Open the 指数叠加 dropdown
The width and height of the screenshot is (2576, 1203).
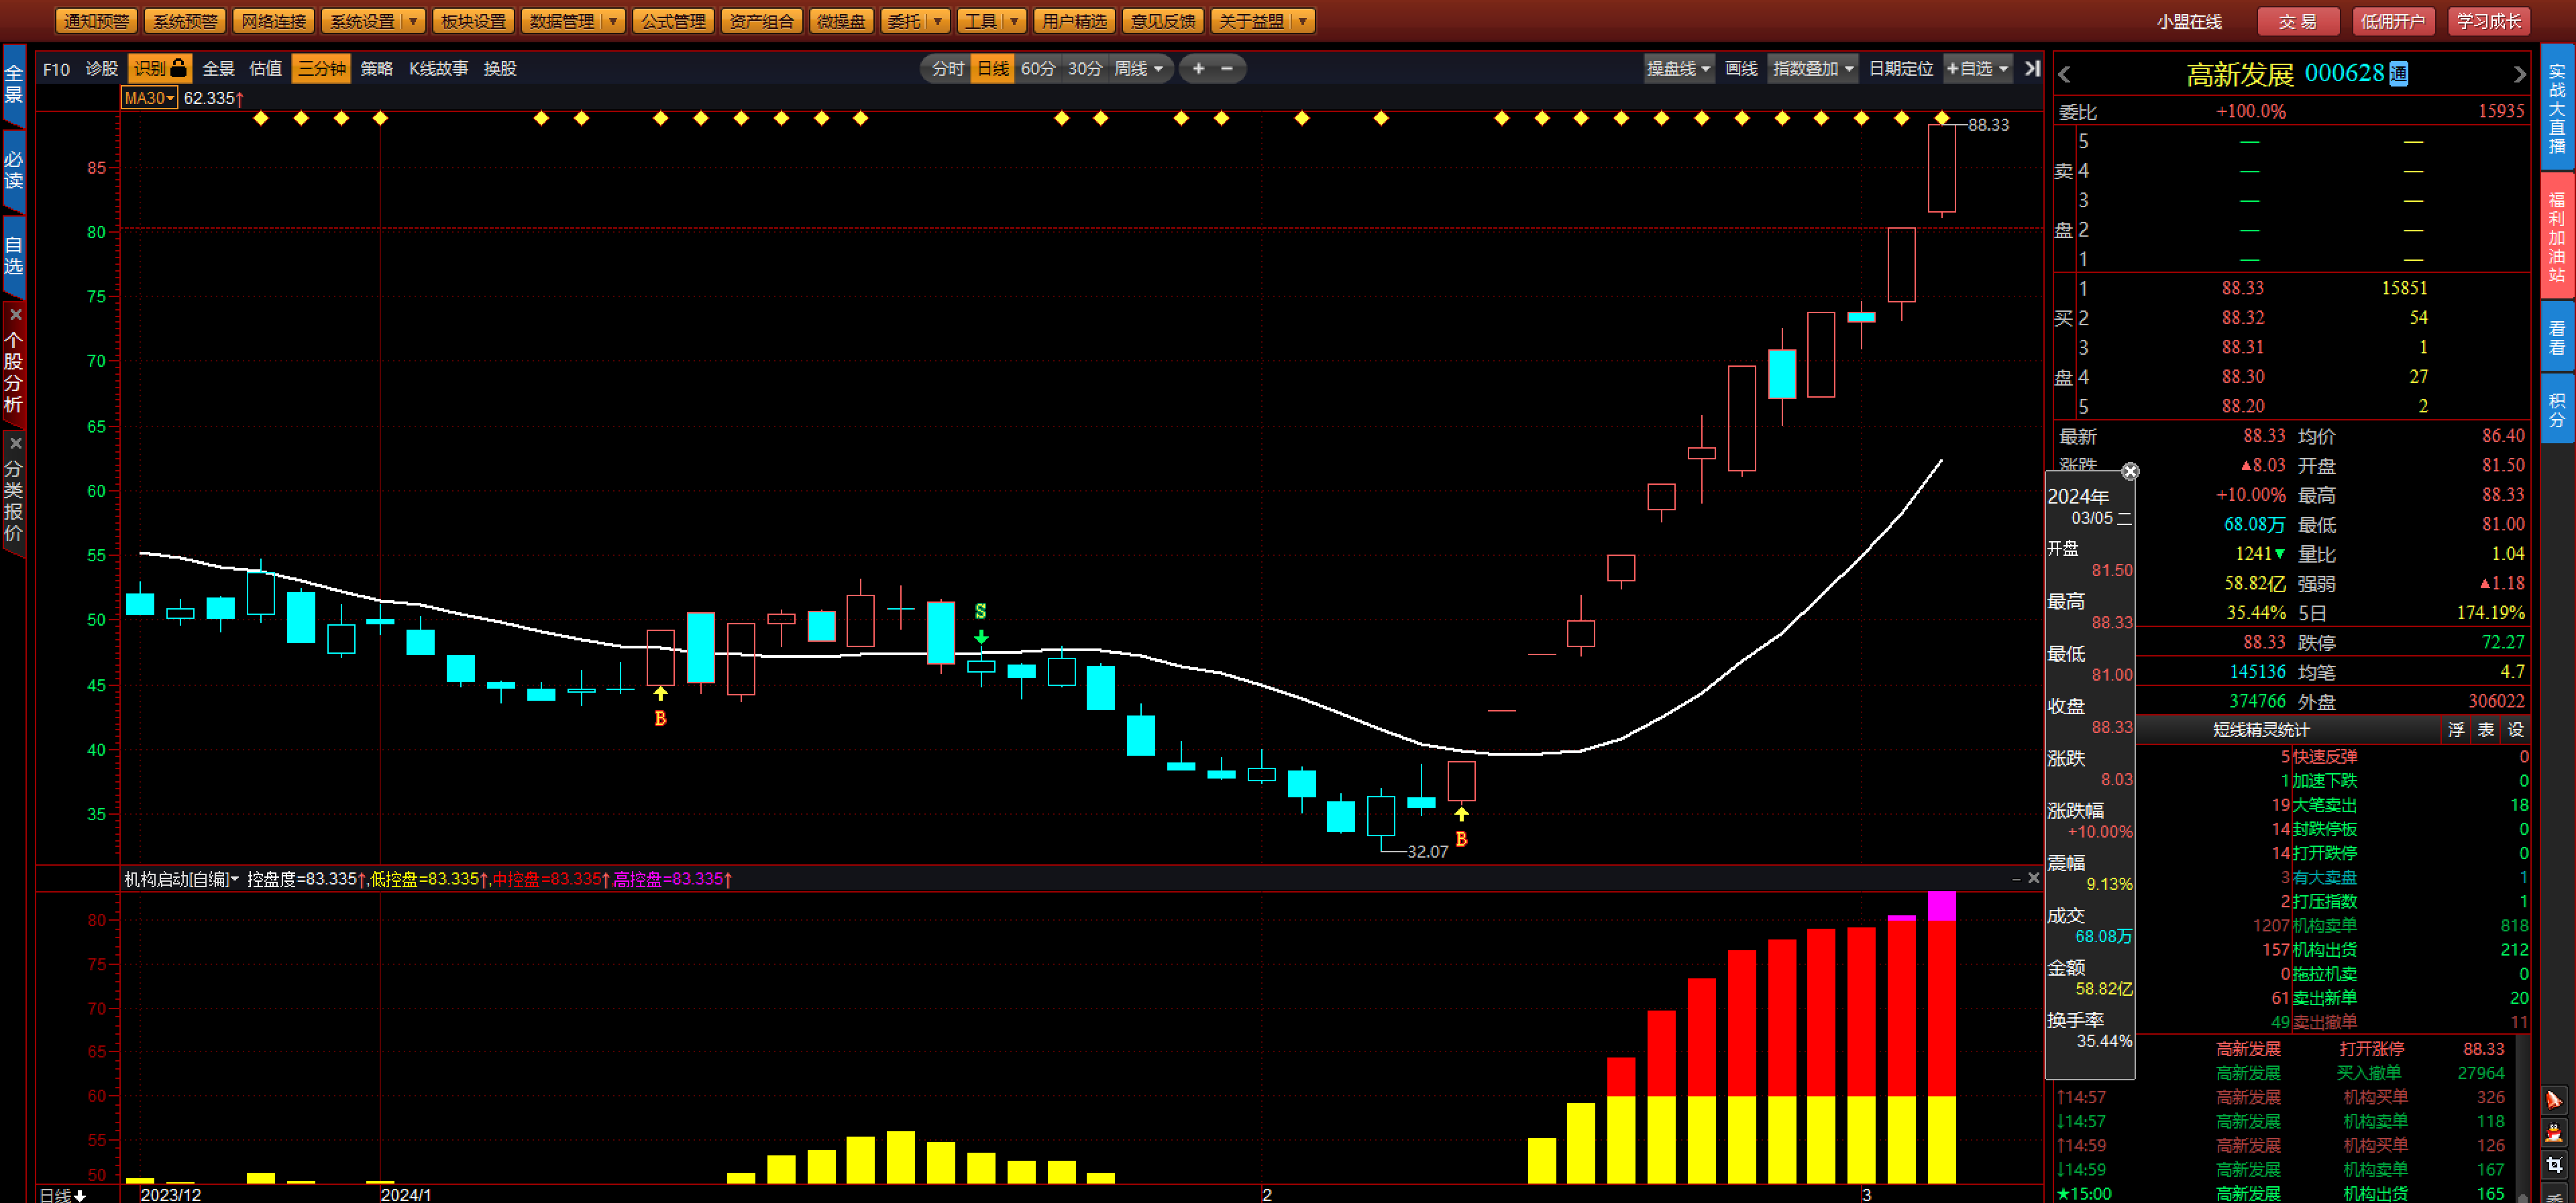1812,69
